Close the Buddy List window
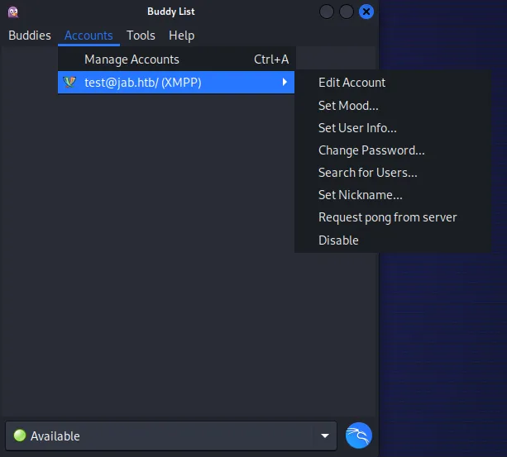 [366, 12]
